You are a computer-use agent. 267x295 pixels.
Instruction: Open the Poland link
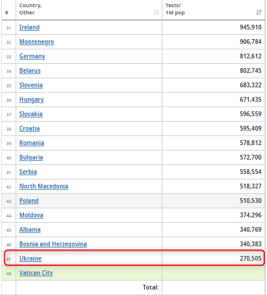pyautogui.click(x=29, y=200)
